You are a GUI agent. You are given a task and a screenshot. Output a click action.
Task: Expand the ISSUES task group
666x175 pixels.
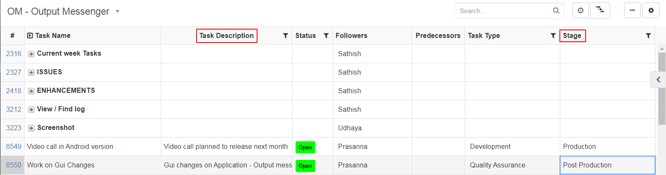31,73
